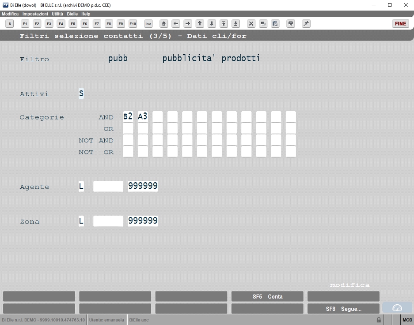Click the first empty OR category cell

click(128, 128)
